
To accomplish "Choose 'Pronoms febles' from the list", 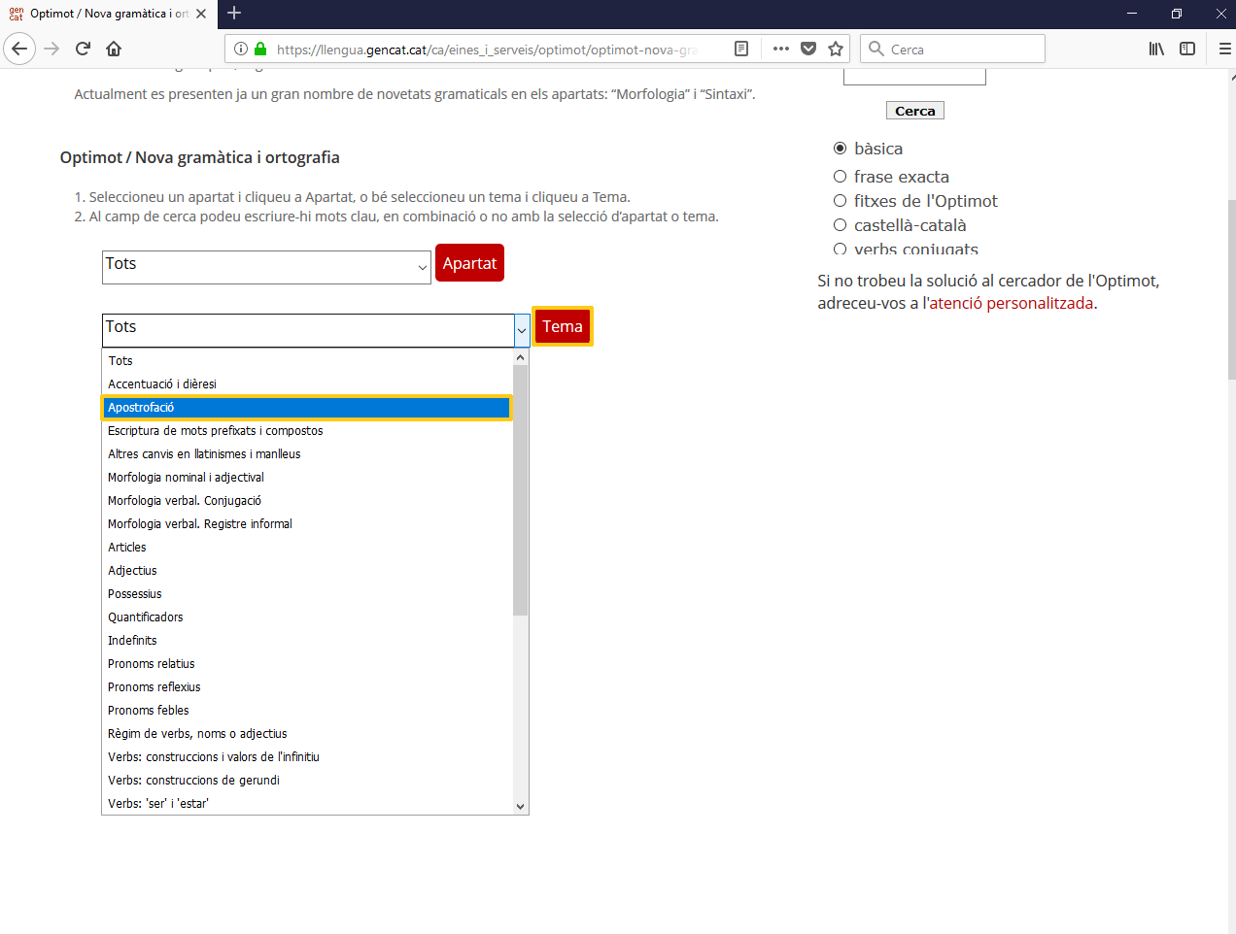I will tap(149, 711).
